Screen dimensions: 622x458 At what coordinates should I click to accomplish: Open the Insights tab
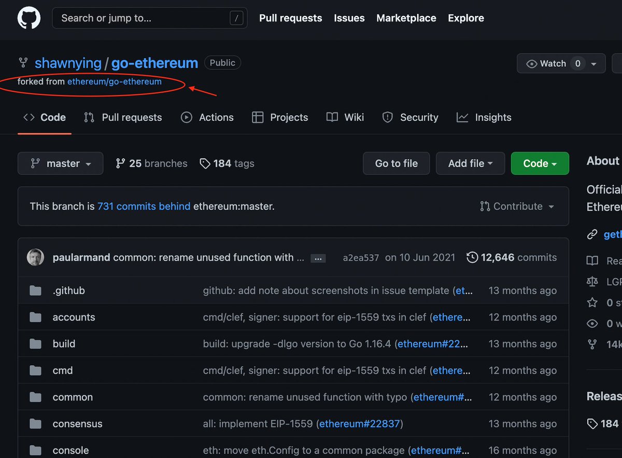[484, 117]
